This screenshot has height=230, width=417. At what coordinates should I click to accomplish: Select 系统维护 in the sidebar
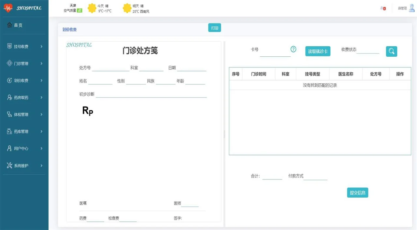coord(24,166)
